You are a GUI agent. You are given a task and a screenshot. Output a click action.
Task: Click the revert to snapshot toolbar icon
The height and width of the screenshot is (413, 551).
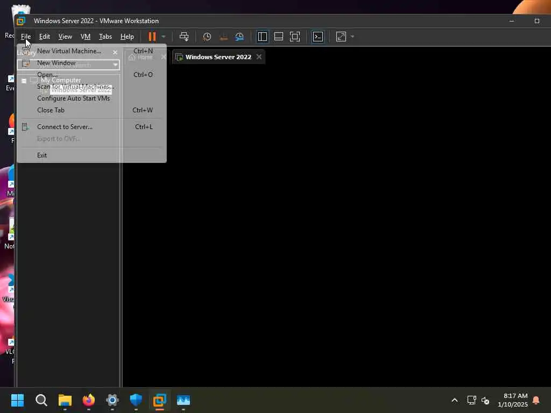point(223,37)
